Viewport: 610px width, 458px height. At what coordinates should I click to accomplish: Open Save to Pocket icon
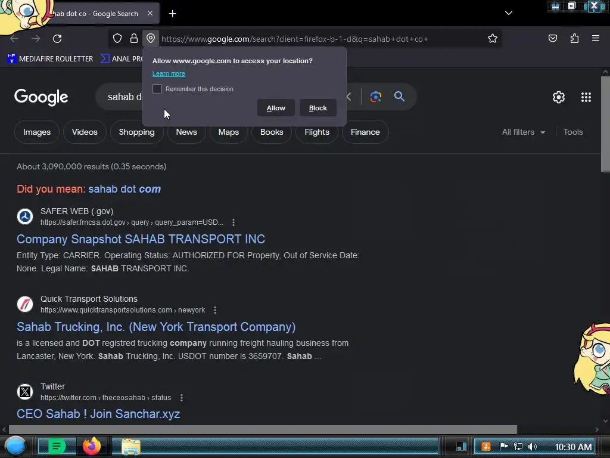point(552,38)
